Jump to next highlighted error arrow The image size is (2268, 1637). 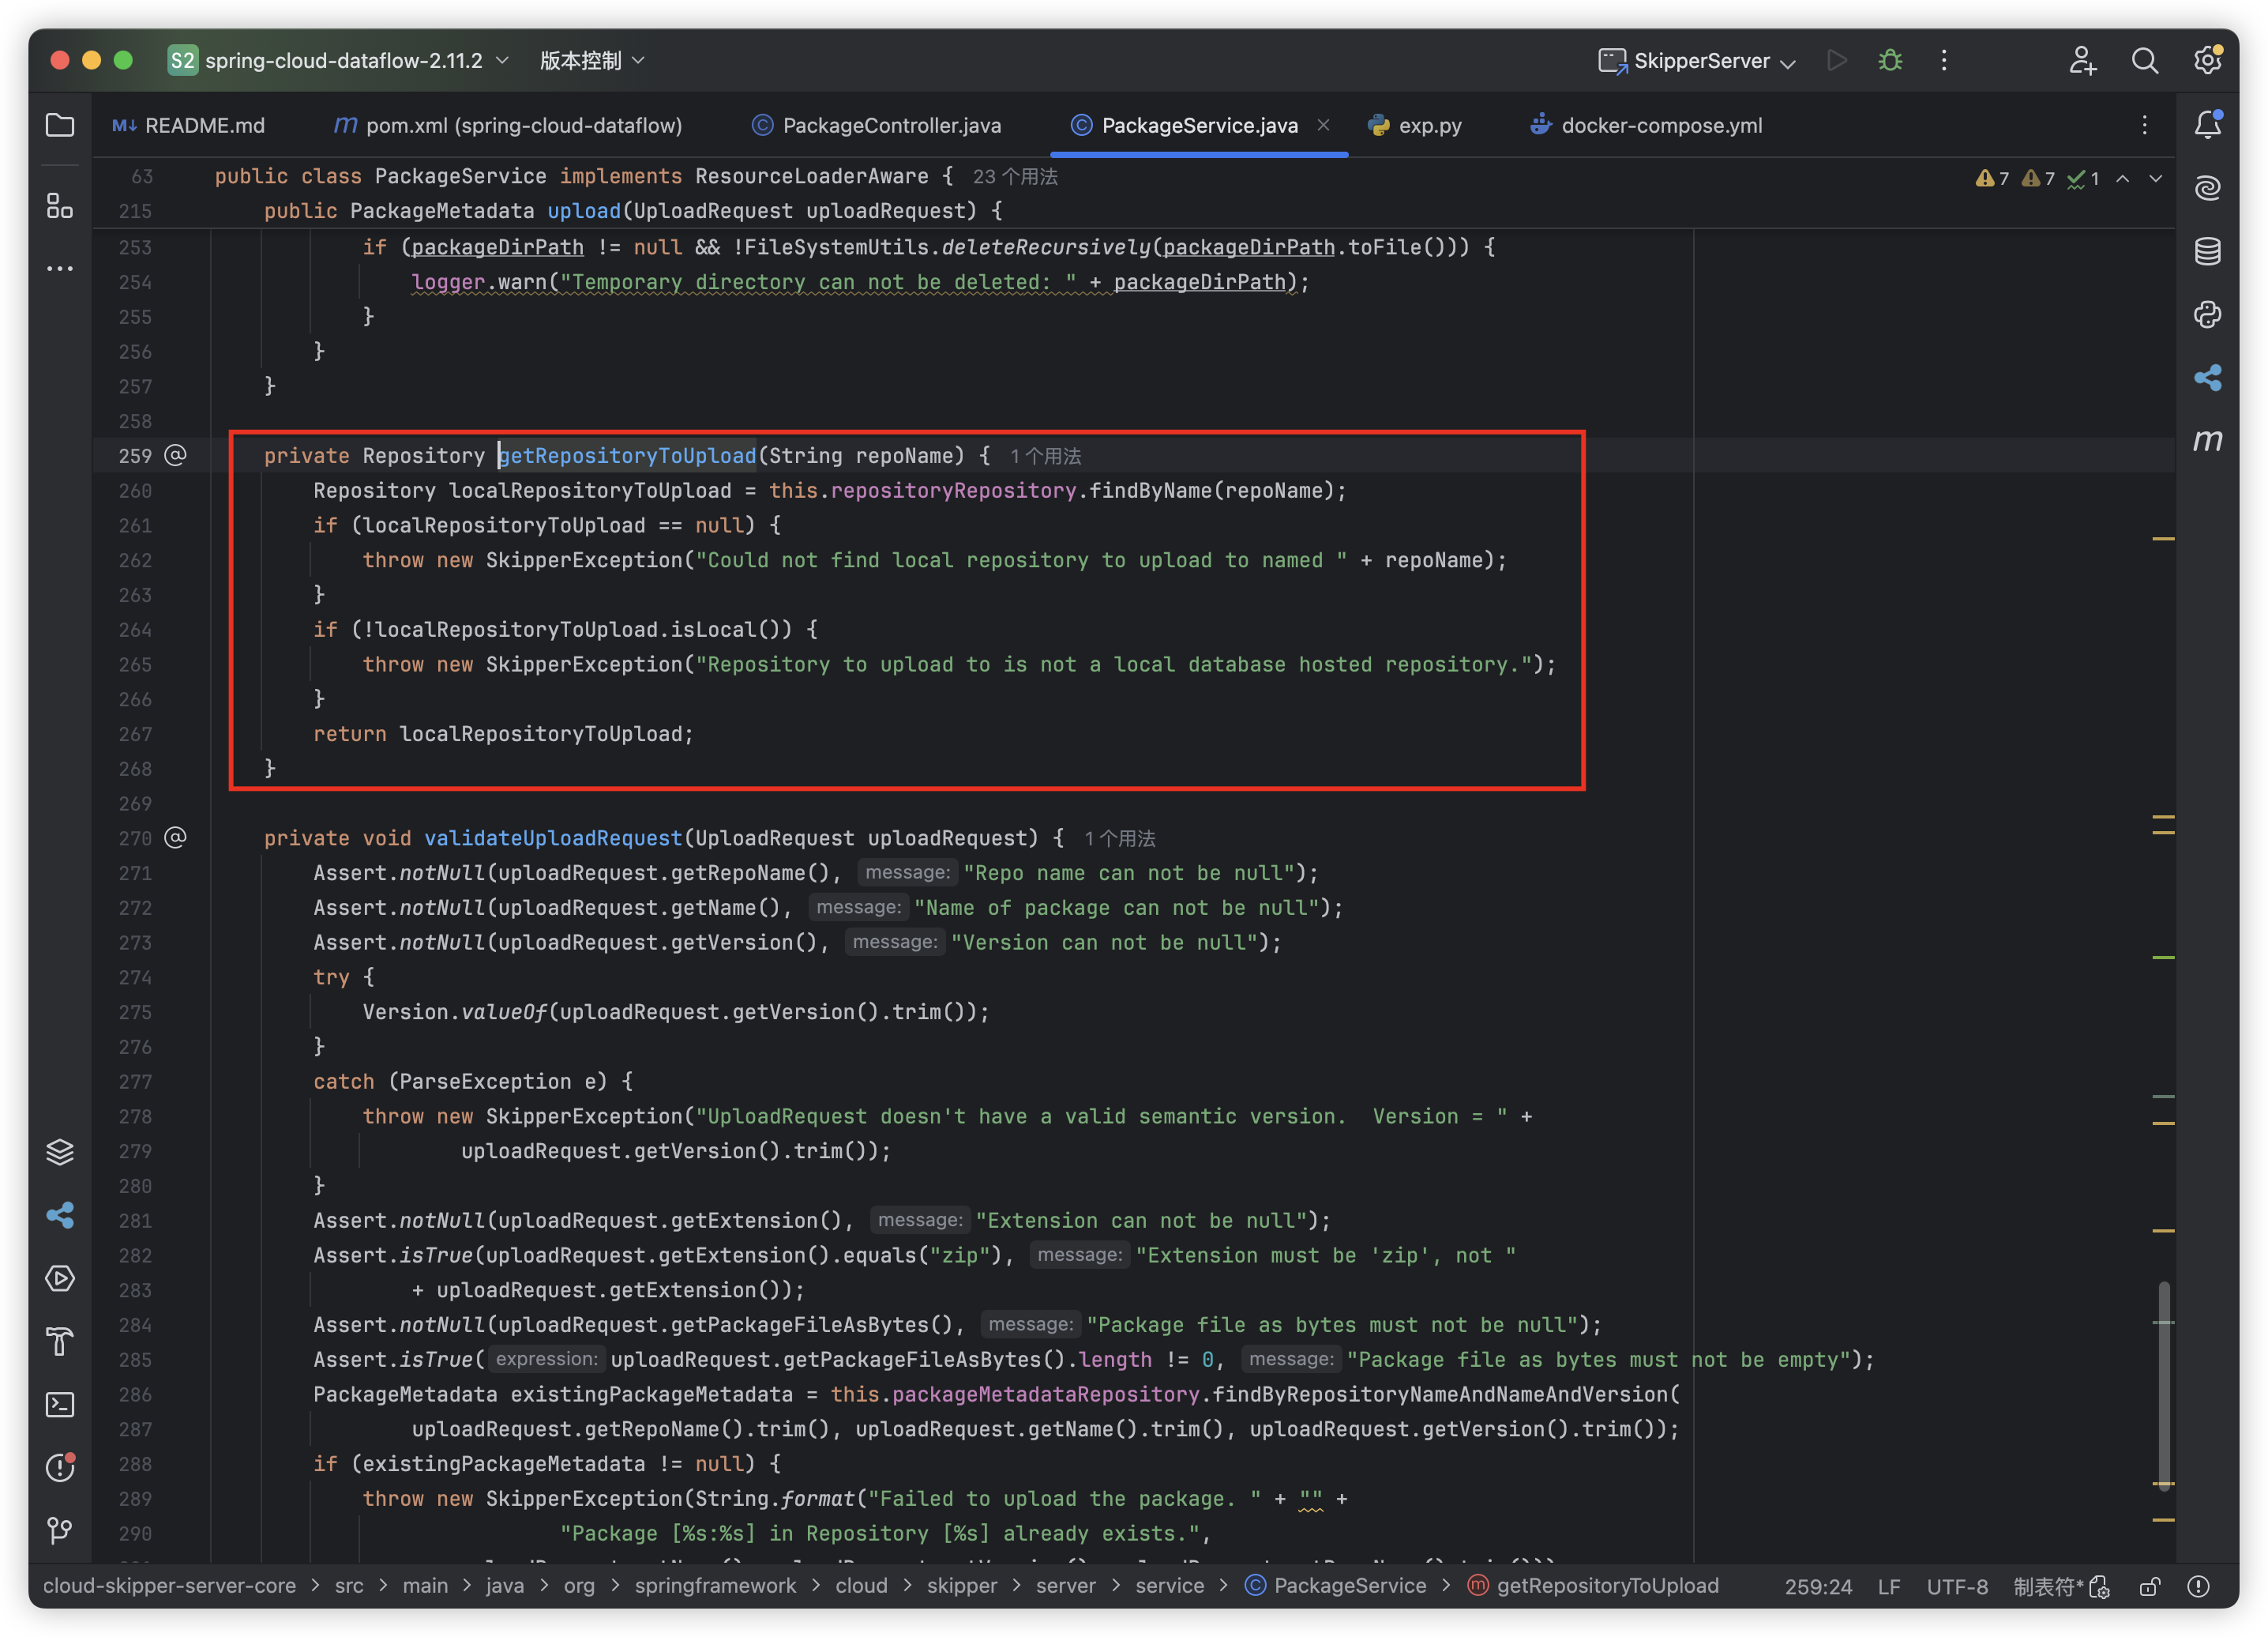(2156, 178)
